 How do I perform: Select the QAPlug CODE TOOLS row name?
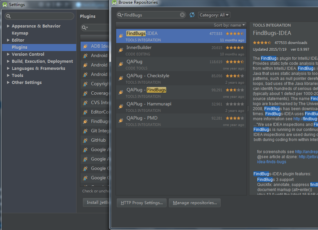(x=134, y=62)
